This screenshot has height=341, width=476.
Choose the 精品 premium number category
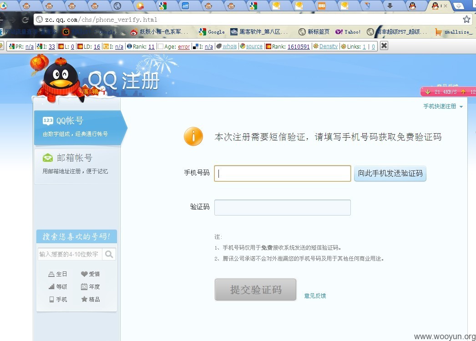pos(91,300)
